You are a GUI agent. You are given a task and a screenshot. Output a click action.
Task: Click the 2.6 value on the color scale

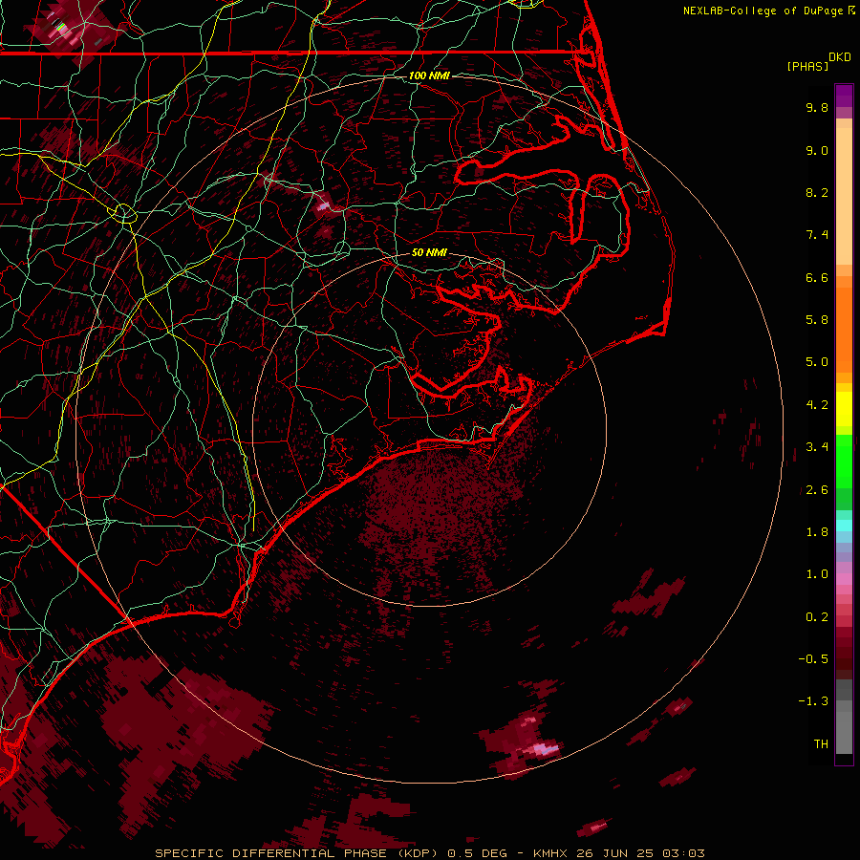click(817, 490)
